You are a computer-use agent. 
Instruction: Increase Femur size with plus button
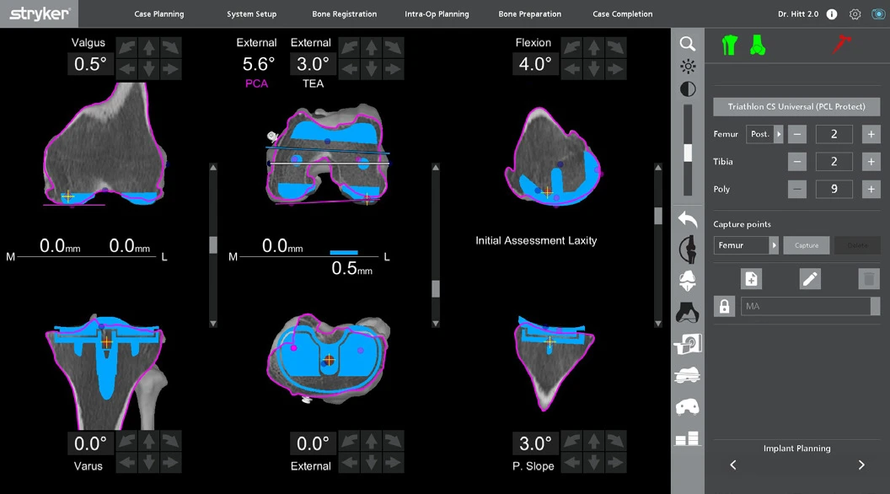coord(871,134)
